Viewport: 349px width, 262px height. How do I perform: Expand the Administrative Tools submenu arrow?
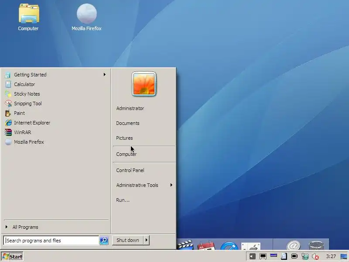point(171,185)
